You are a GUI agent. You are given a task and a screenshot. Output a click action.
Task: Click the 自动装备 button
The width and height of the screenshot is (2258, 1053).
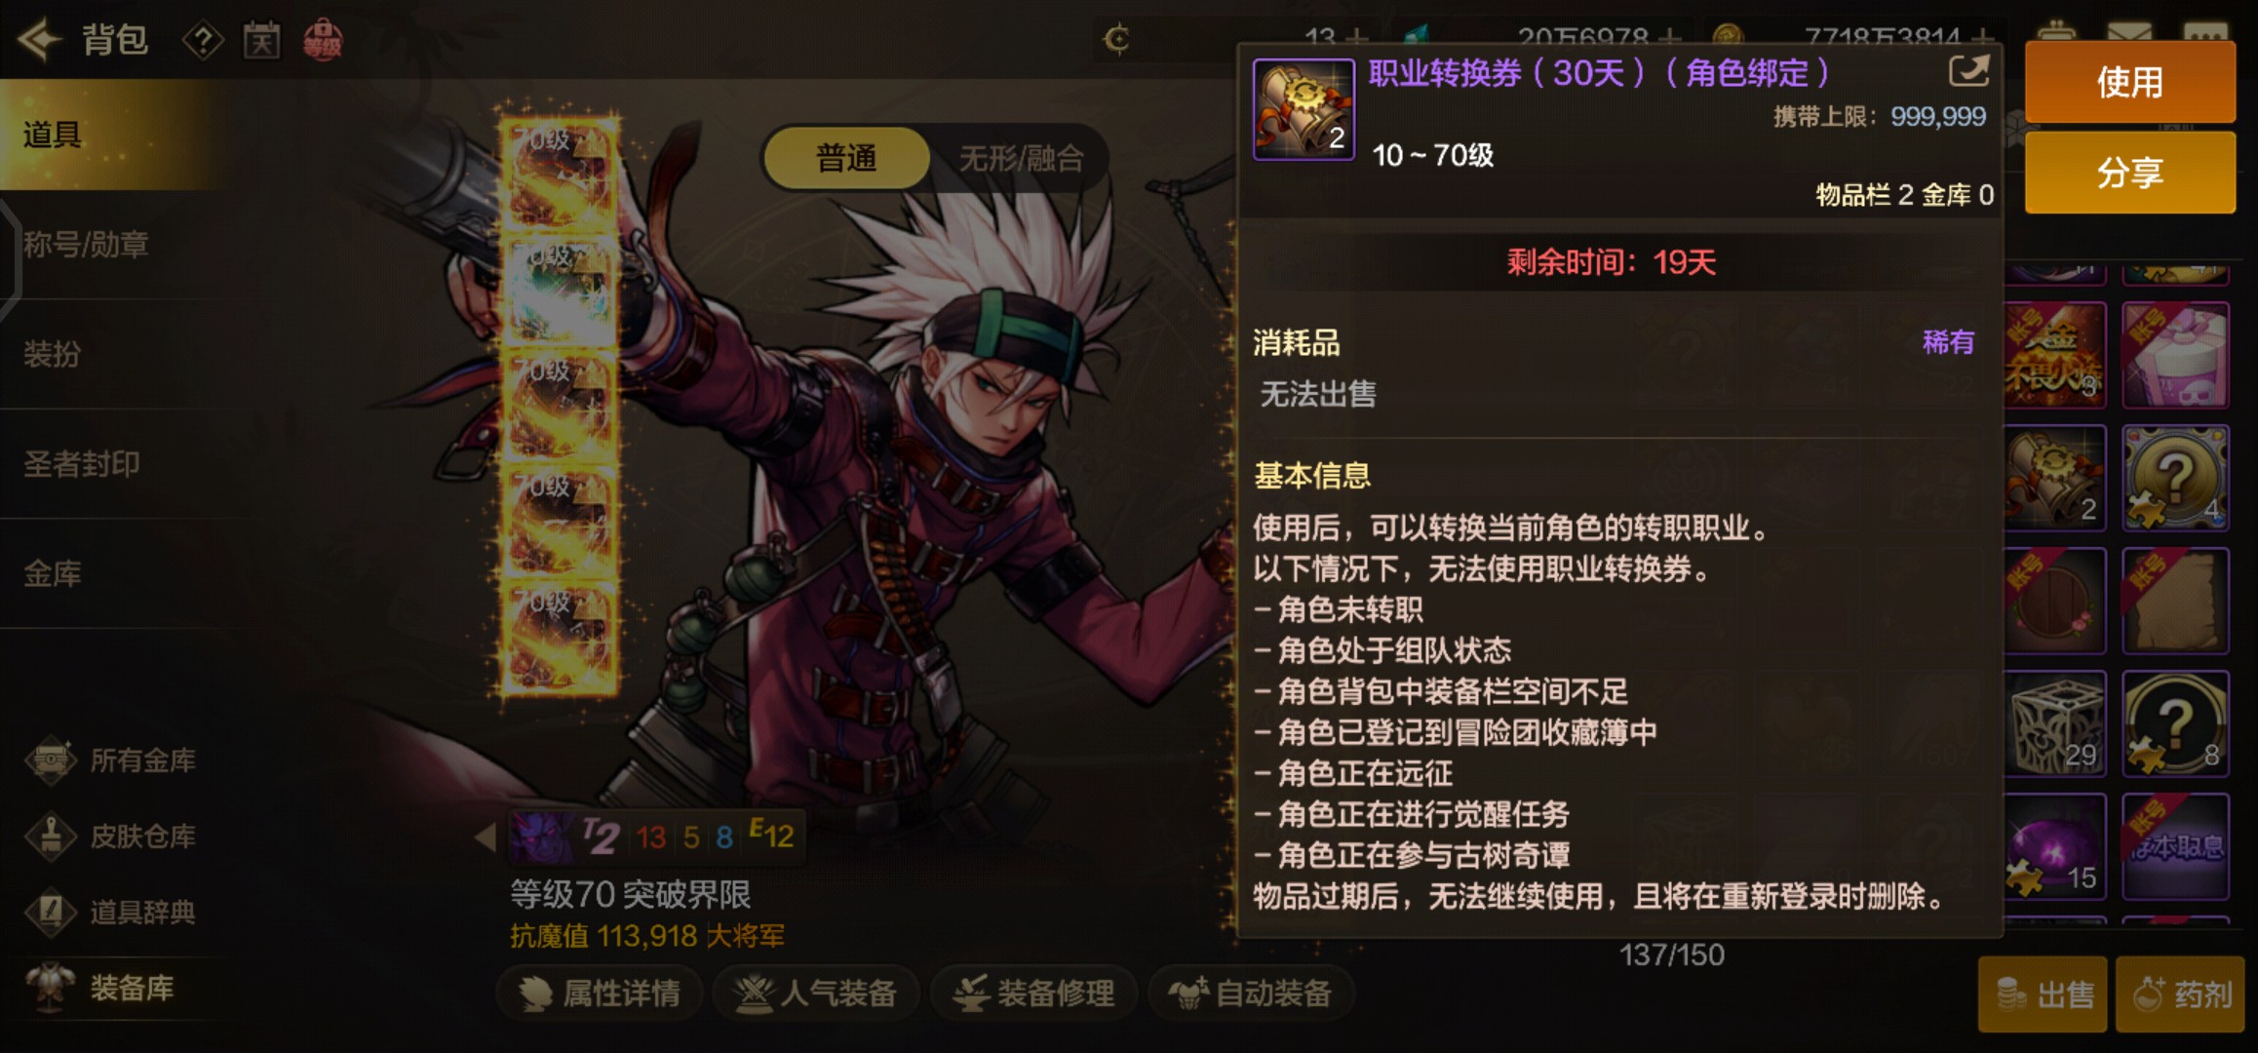click(x=1252, y=994)
